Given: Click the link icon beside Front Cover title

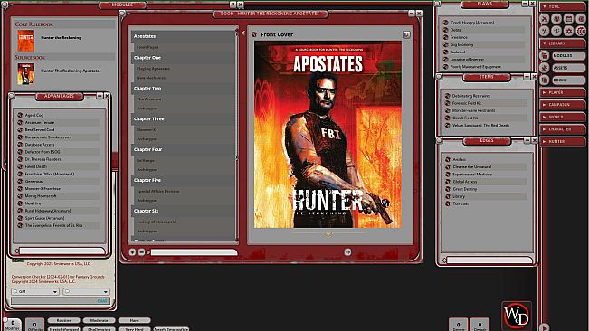Looking at the screenshot, I should [254, 34].
